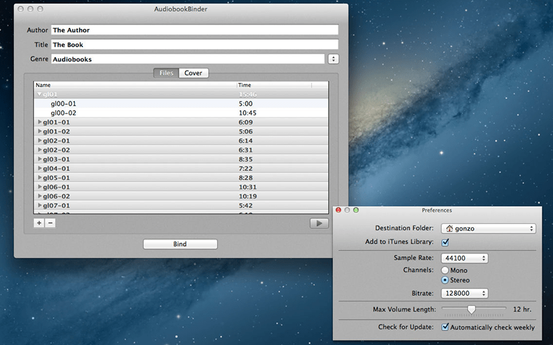Image resolution: width=553 pixels, height=345 pixels.
Task: Expand the gl04-01 row
Action: [40, 168]
